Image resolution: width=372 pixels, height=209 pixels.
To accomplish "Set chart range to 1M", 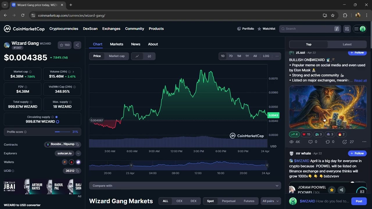I will [x=239, y=56].
